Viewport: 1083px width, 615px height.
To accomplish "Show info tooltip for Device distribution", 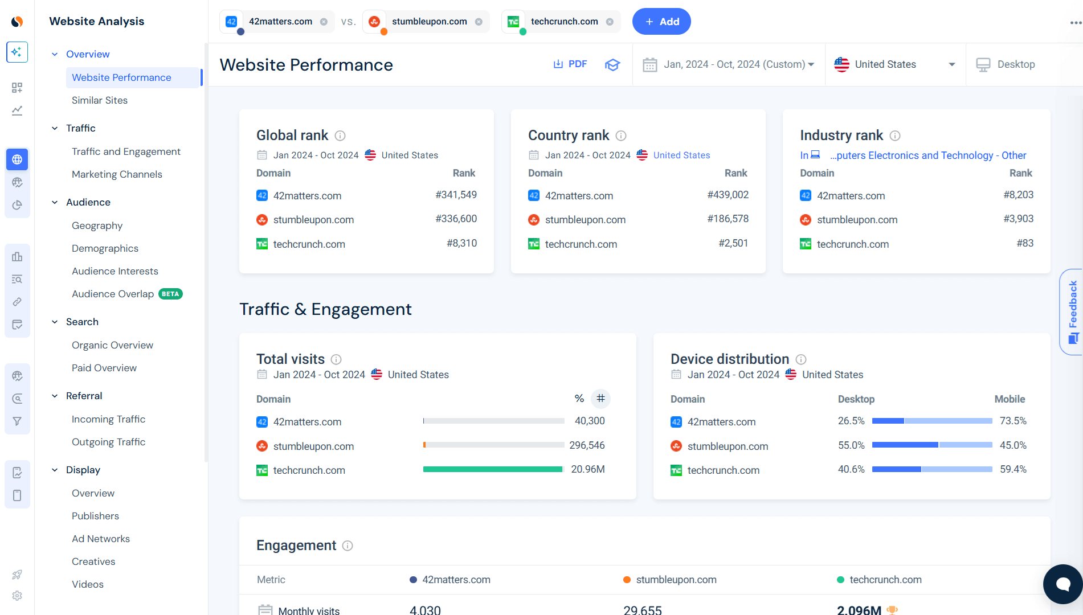I will pyautogui.click(x=801, y=359).
